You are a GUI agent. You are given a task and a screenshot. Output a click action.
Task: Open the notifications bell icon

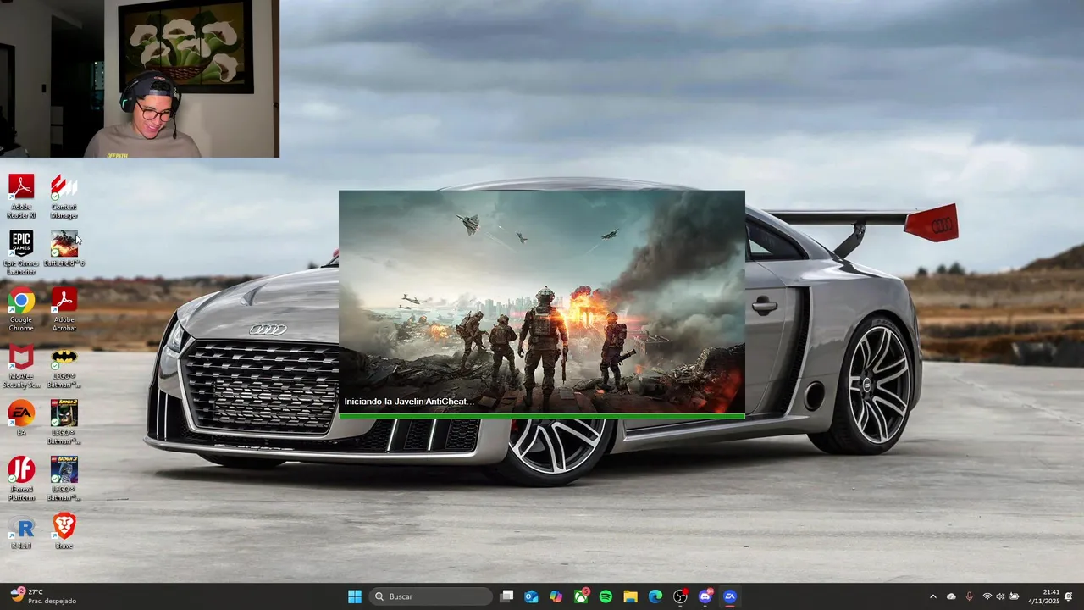(1069, 596)
